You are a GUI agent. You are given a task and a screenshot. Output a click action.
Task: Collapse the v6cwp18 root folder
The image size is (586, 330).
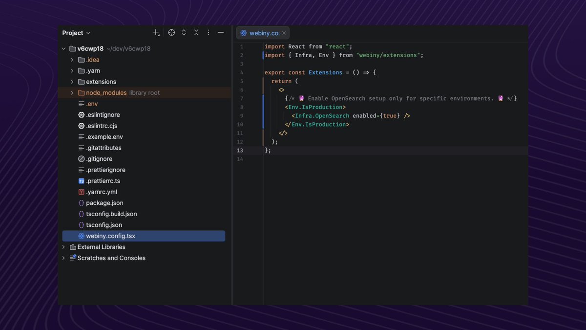63,49
